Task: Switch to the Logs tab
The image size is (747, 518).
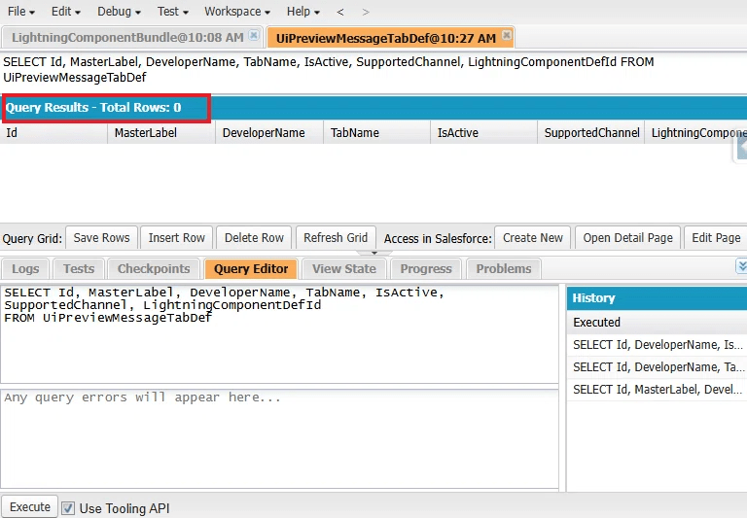Action: pyautogui.click(x=25, y=268)
